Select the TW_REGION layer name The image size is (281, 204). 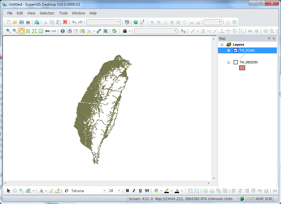[x=248, y=62]
